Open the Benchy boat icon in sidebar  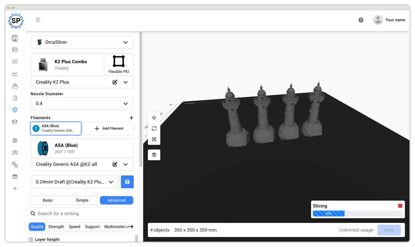15,86
